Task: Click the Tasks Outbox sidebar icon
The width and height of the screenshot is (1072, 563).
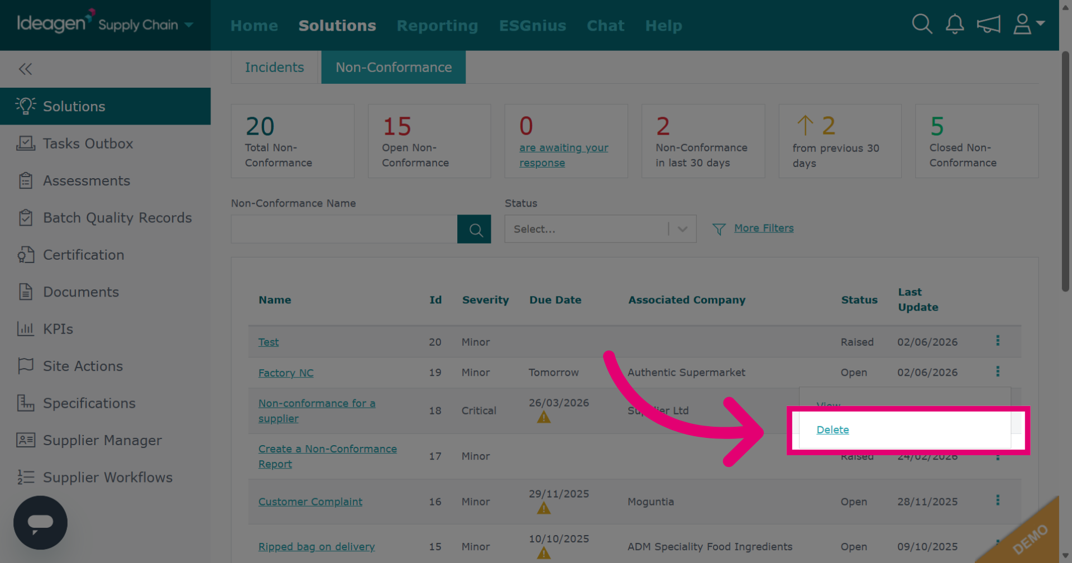Action: pos(26,144)
